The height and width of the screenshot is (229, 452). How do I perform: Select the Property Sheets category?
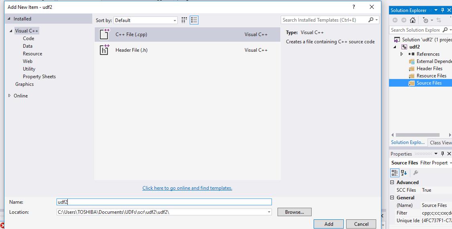click(x=39, y=77)
